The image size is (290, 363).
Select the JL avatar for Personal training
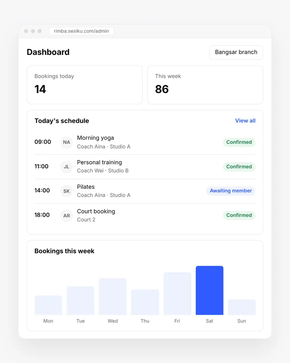[67, 167]
